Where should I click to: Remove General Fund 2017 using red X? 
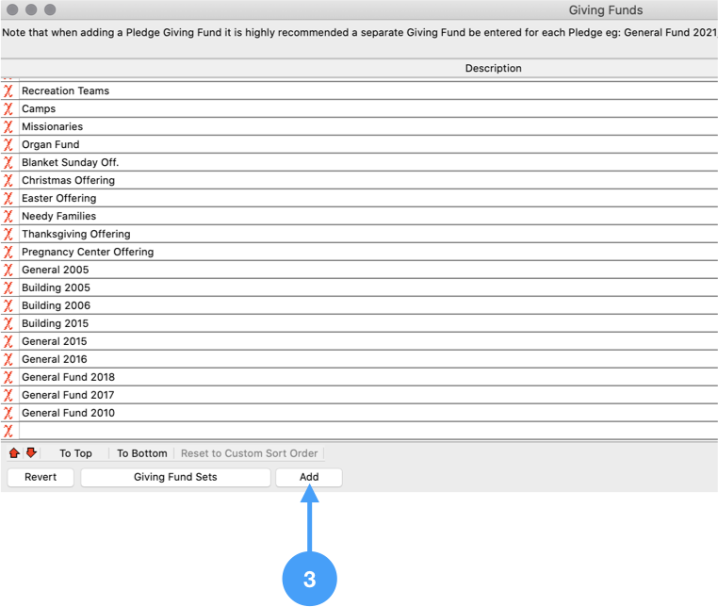[x=8, y=394]
